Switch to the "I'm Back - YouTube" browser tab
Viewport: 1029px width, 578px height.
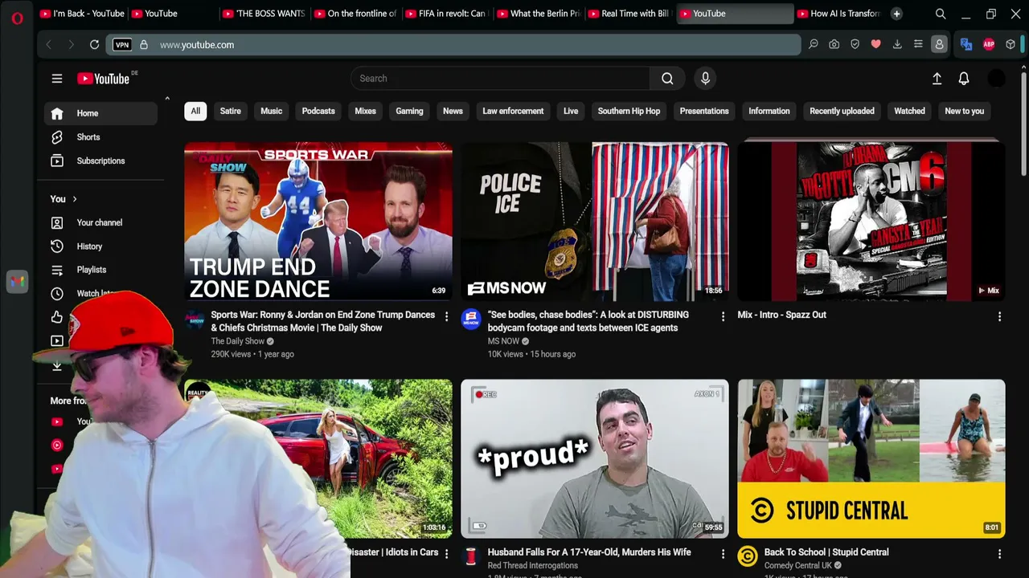click(82, 14)
